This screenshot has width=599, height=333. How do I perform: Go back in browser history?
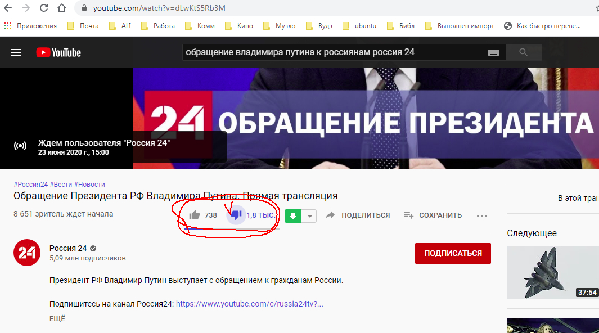(x=8, y=8)
